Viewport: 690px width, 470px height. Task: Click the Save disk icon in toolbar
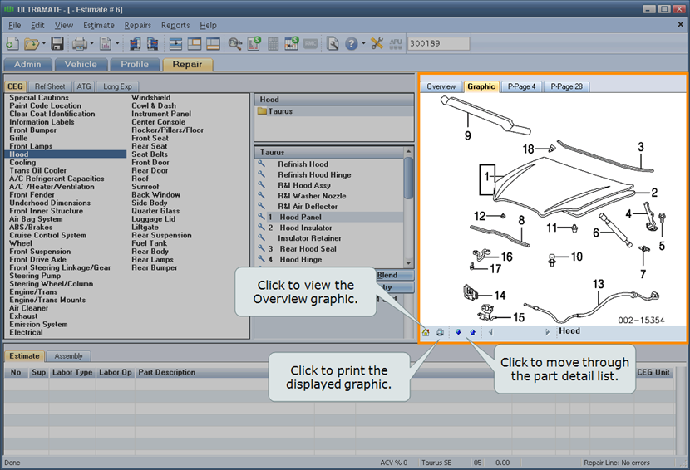coord(57,43)
